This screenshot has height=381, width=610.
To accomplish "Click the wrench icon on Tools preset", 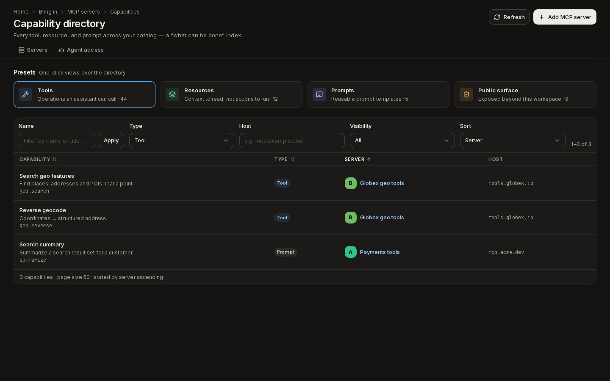I will [25, 94].
